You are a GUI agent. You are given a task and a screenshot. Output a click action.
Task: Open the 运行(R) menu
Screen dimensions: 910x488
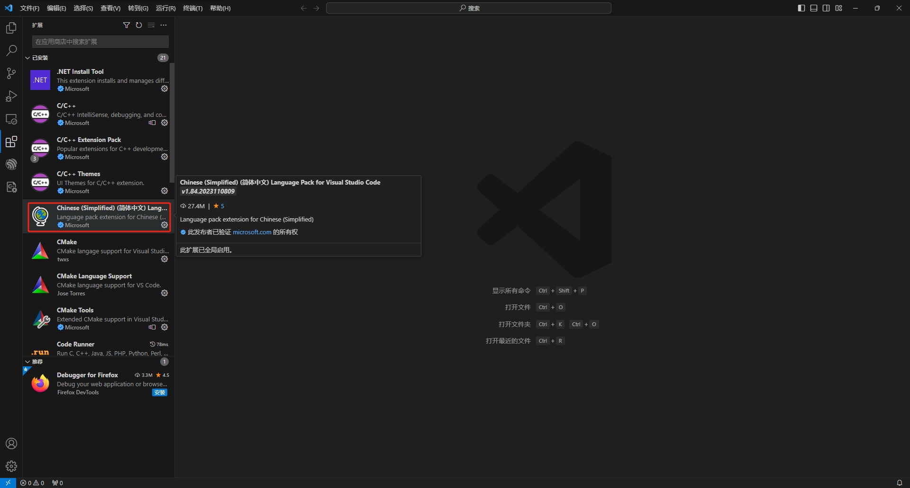[165, 8]
